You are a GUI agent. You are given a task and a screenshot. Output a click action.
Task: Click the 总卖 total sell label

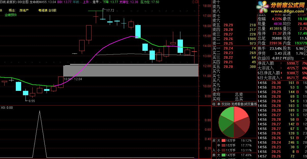click(239, 94)
